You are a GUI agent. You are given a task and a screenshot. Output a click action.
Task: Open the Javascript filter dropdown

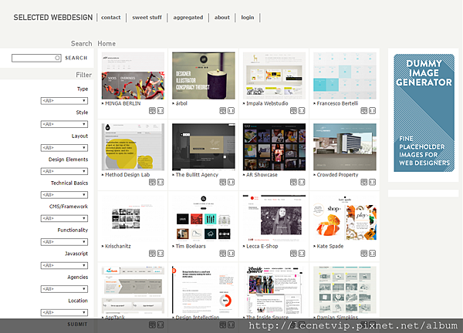point(64,265)
